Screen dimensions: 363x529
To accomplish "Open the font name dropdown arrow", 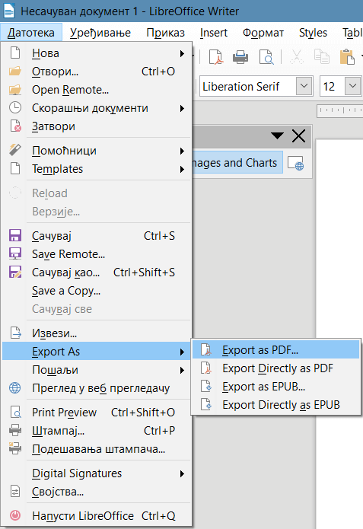I will (x=304, y=86).
